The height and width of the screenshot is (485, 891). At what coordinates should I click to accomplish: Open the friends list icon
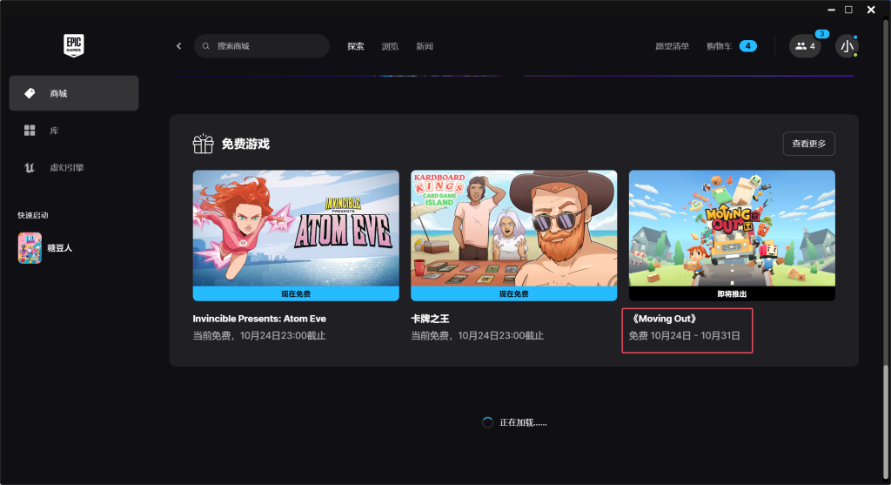[x=805, y=46]
